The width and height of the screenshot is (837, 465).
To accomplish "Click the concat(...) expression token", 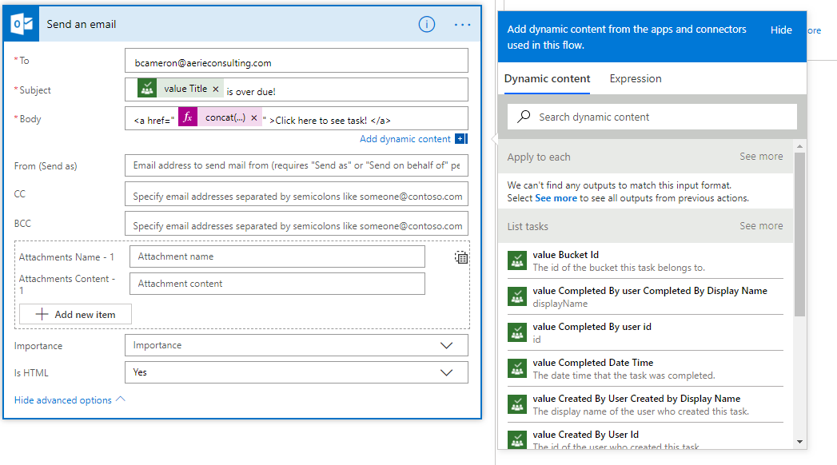I will 220,117.
